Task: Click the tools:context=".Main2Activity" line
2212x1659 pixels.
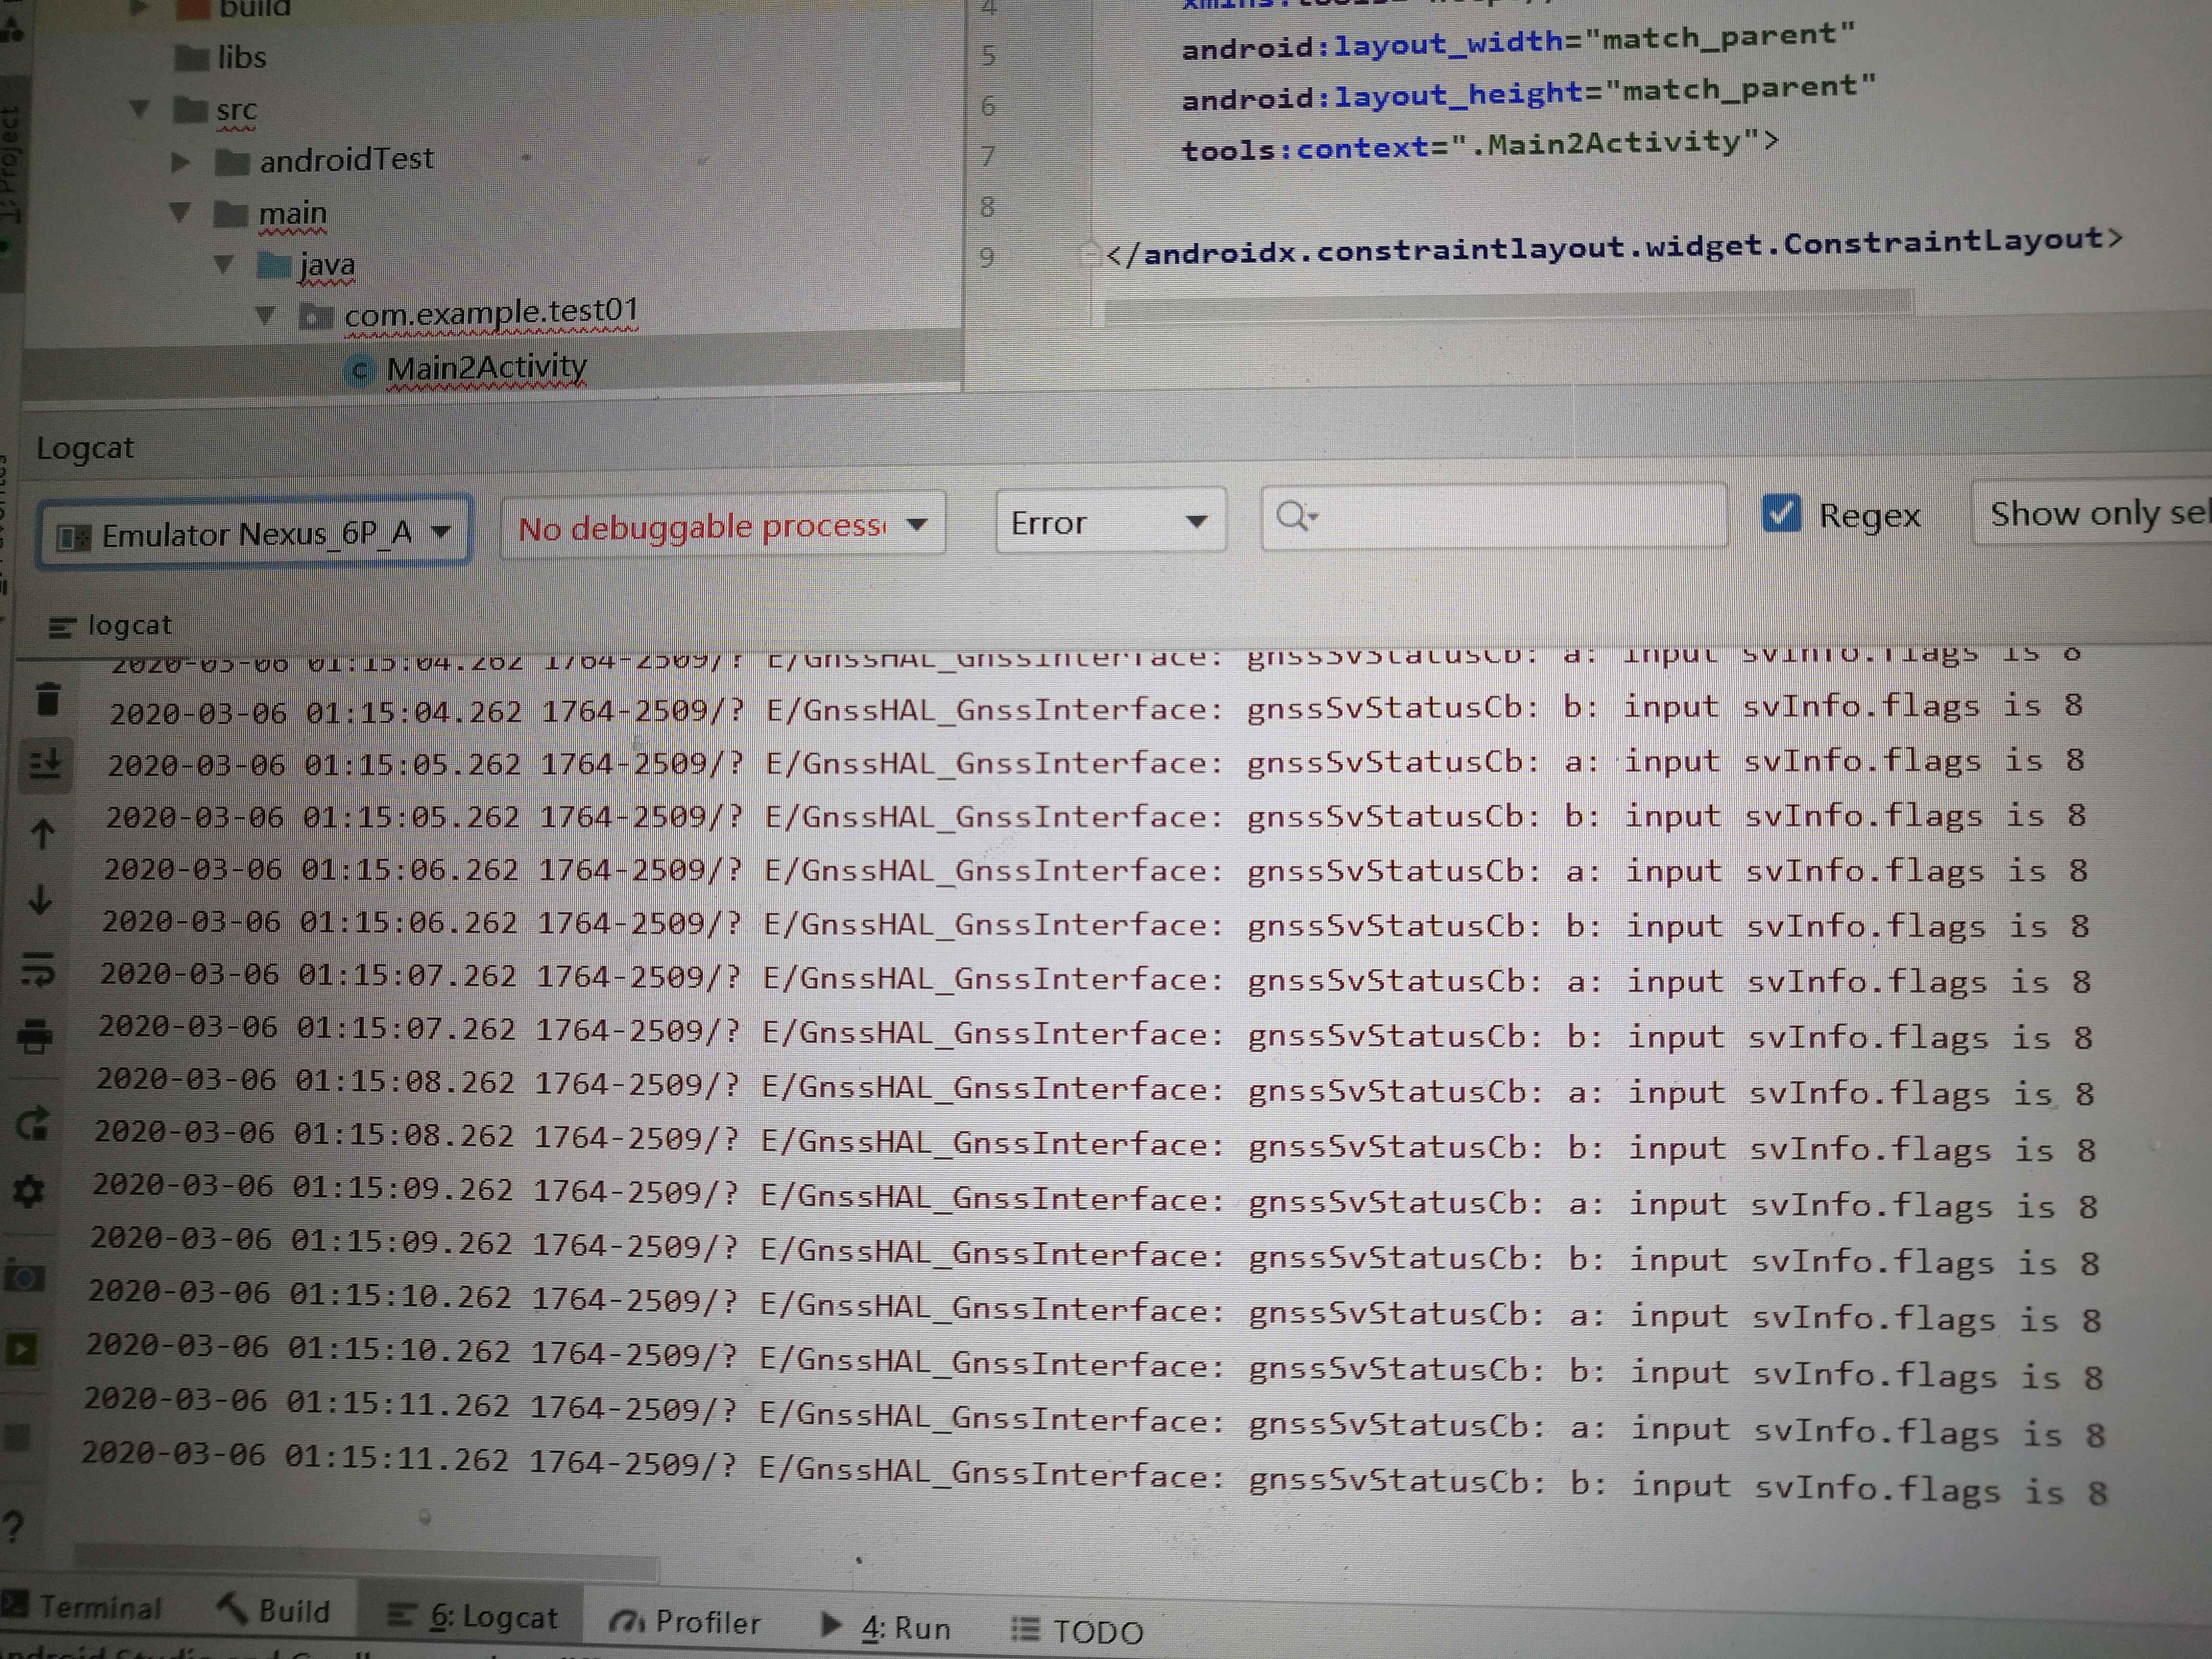Action: point(1480,146)
